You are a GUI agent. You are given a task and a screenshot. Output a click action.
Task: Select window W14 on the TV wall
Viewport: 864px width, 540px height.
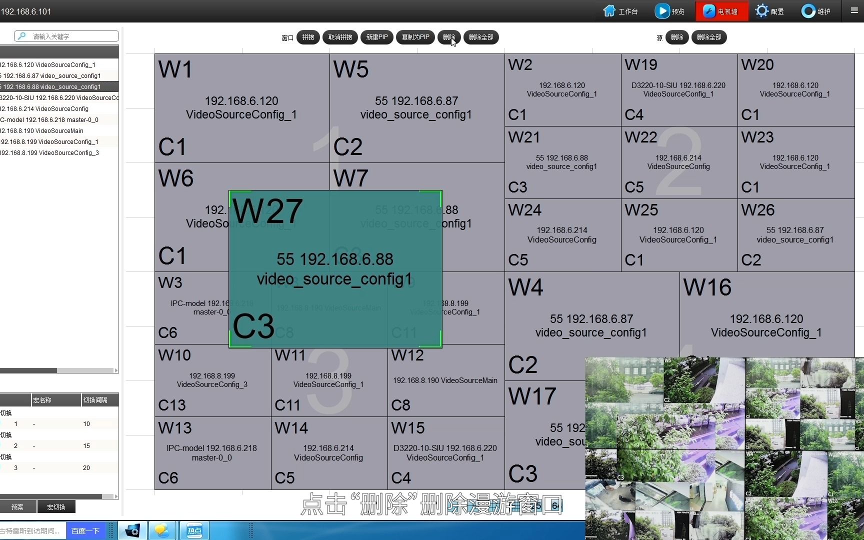click(x=329, y=453)
